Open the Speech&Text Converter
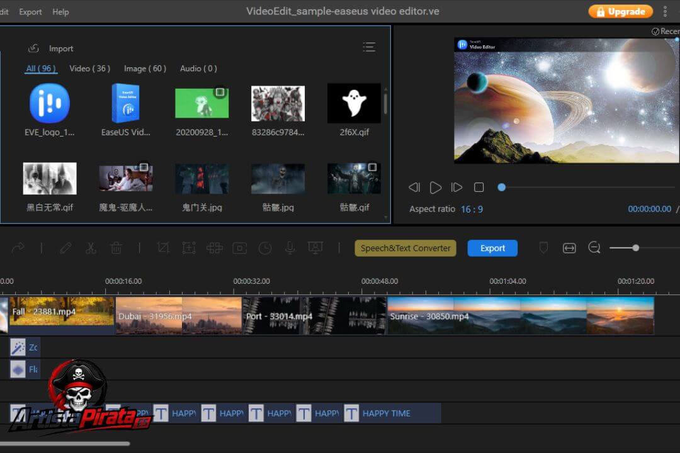680x453 pixels. (x=405, y=248)
